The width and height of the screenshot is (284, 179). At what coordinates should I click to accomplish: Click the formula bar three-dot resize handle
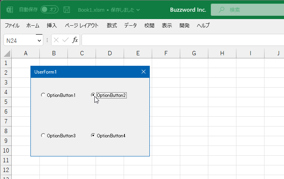tap(47, 40)
